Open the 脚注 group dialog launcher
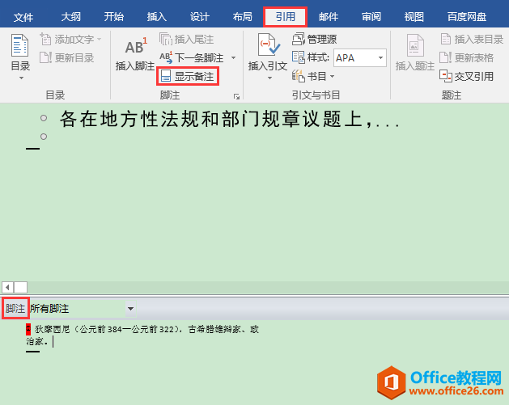 (236, 96)
